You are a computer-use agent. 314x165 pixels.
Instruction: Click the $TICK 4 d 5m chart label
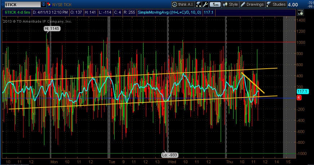(17, 12)
